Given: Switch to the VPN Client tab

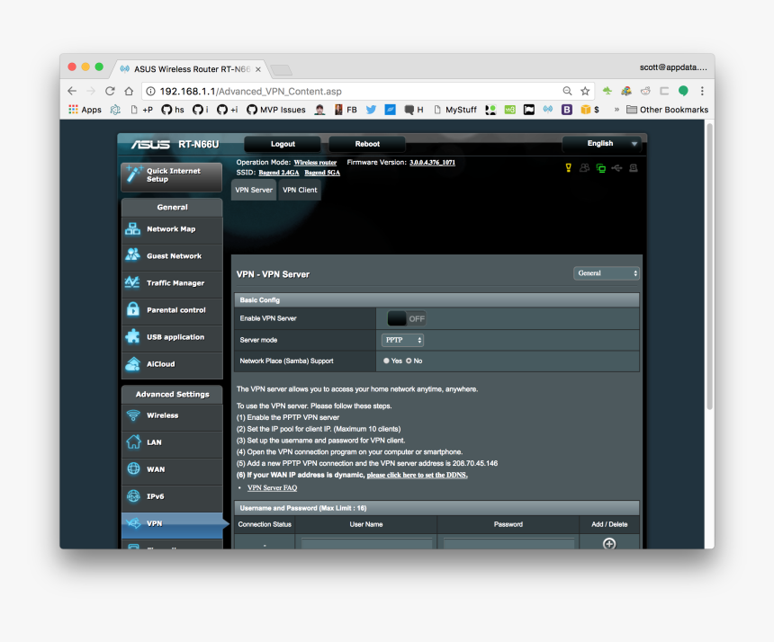Looking at the screenshot, I should [300, 190].
